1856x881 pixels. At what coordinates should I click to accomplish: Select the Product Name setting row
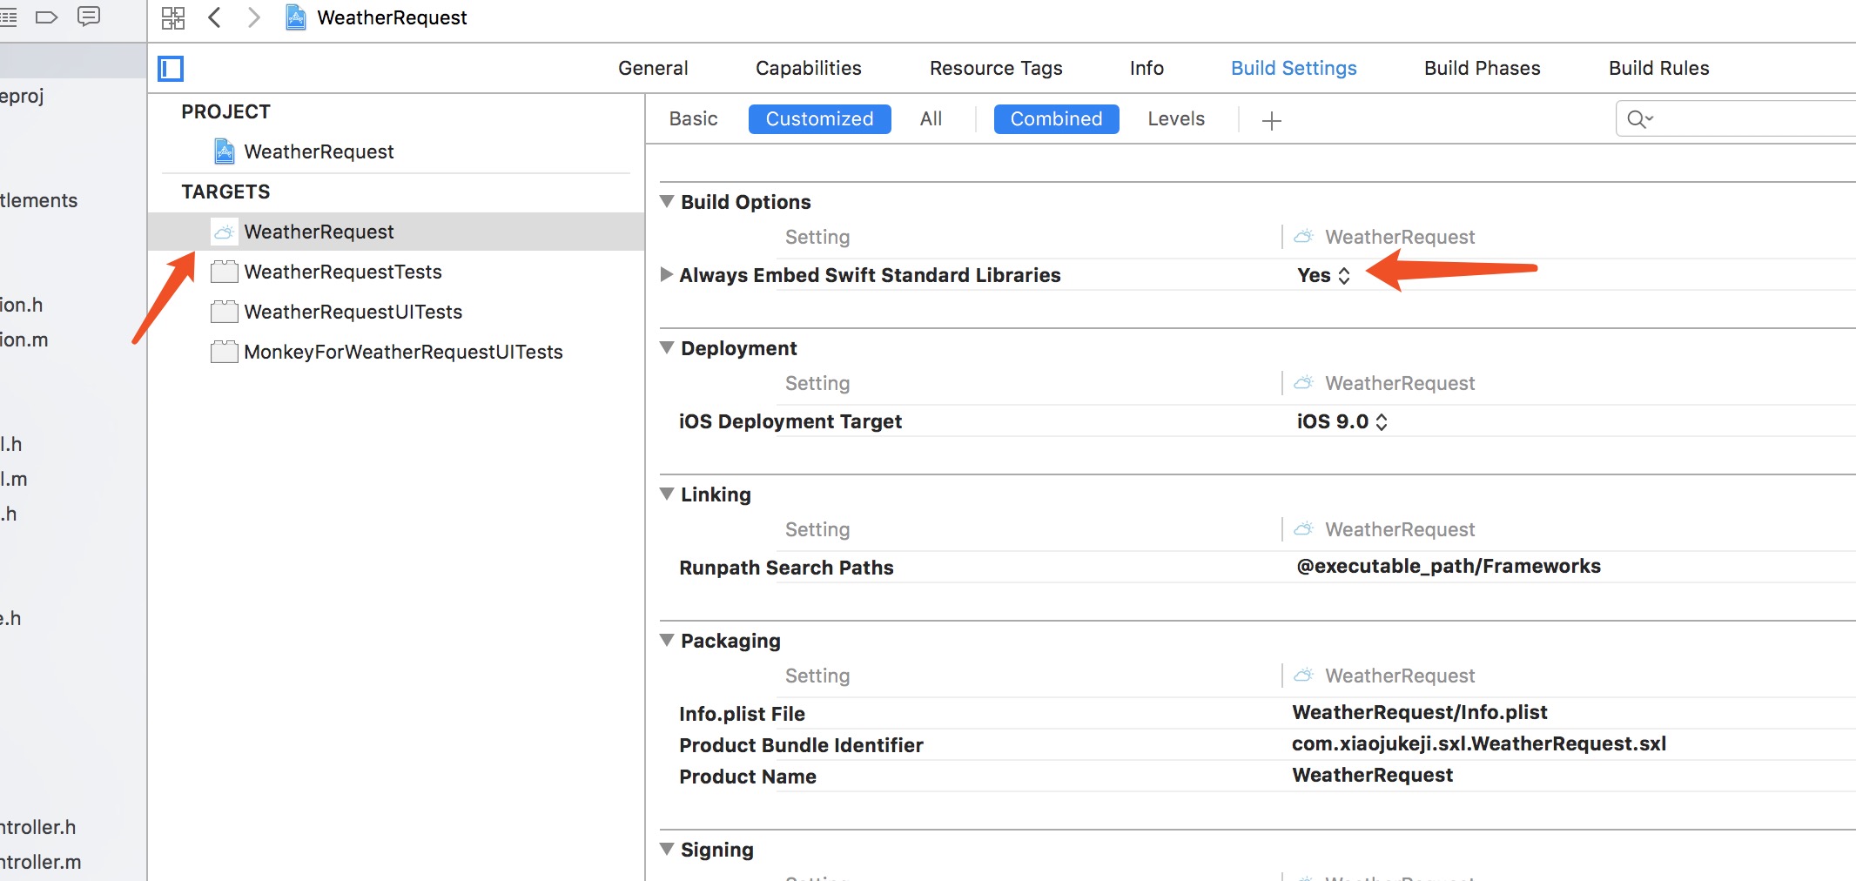click(1258, 776)
